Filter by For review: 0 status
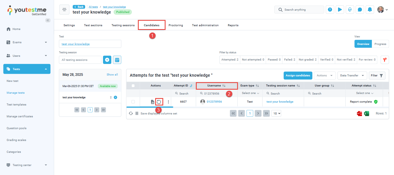394x175 pixels. (367, 60)
